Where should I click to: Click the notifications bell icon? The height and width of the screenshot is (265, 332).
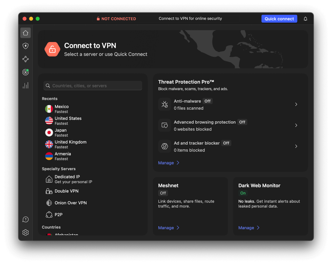tap(305, 19)
